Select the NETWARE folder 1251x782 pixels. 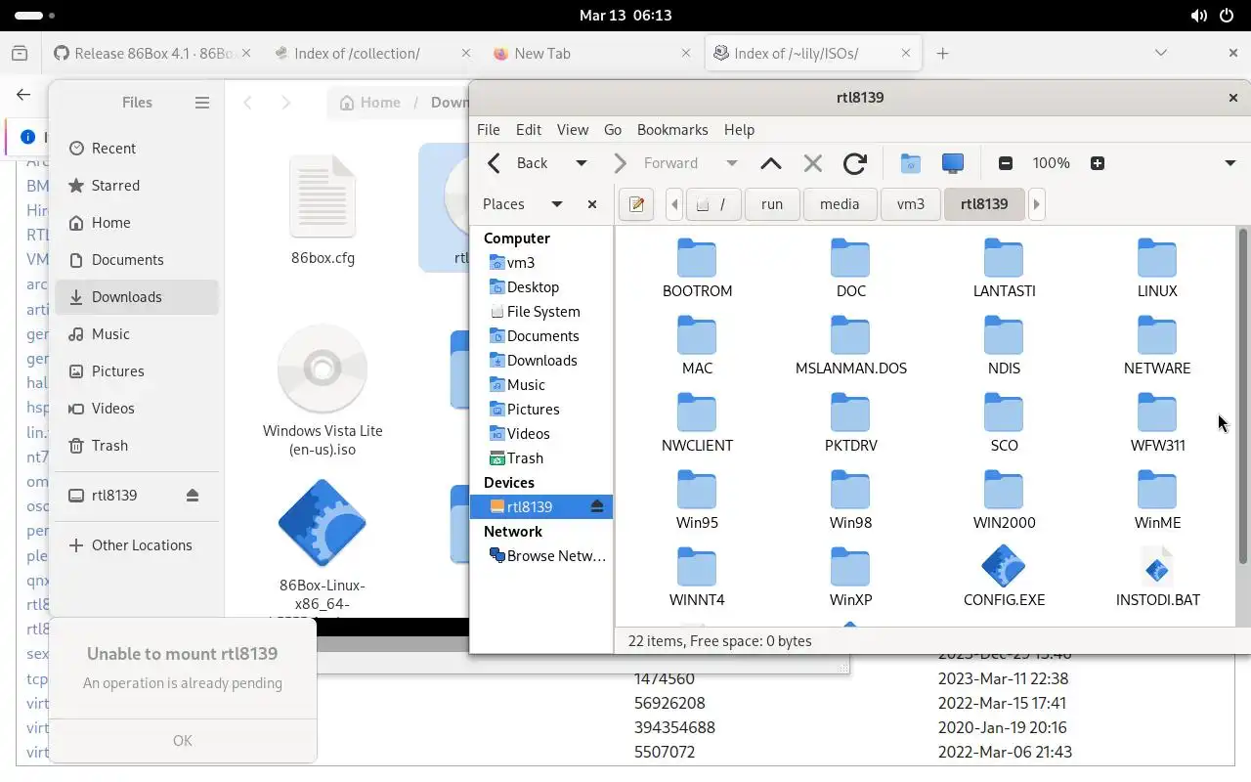point(1157,345)
